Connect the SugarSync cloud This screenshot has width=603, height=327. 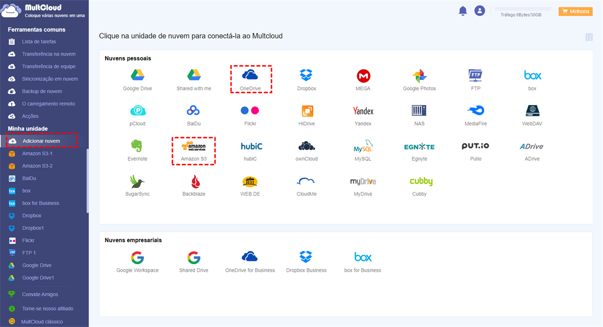(138, 185)
